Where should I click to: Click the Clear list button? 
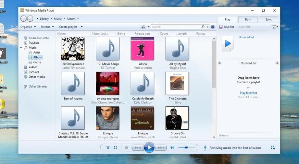(x=244, y=27)
